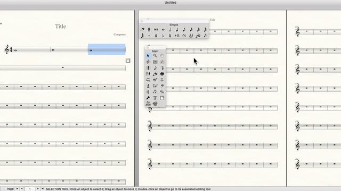Click the Untitled window title
This screenshot has height=191, width=341.
pos(170,2)
